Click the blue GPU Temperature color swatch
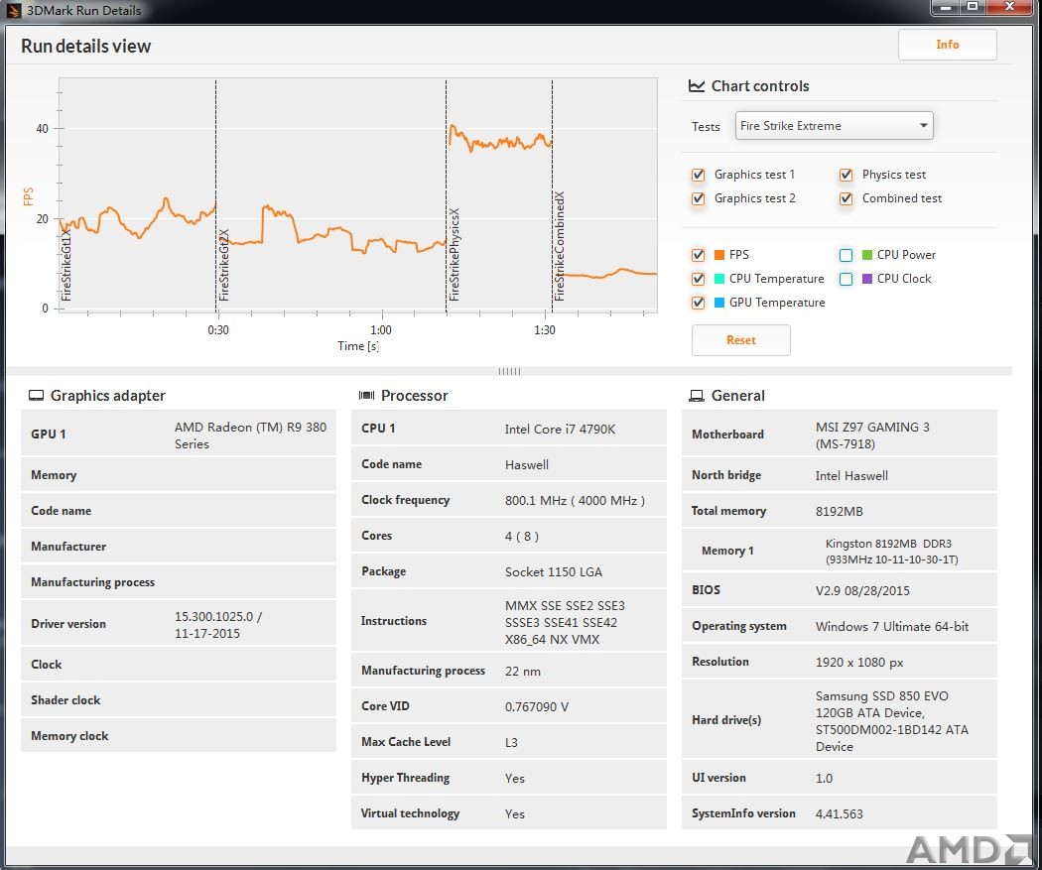 [719, 303]
